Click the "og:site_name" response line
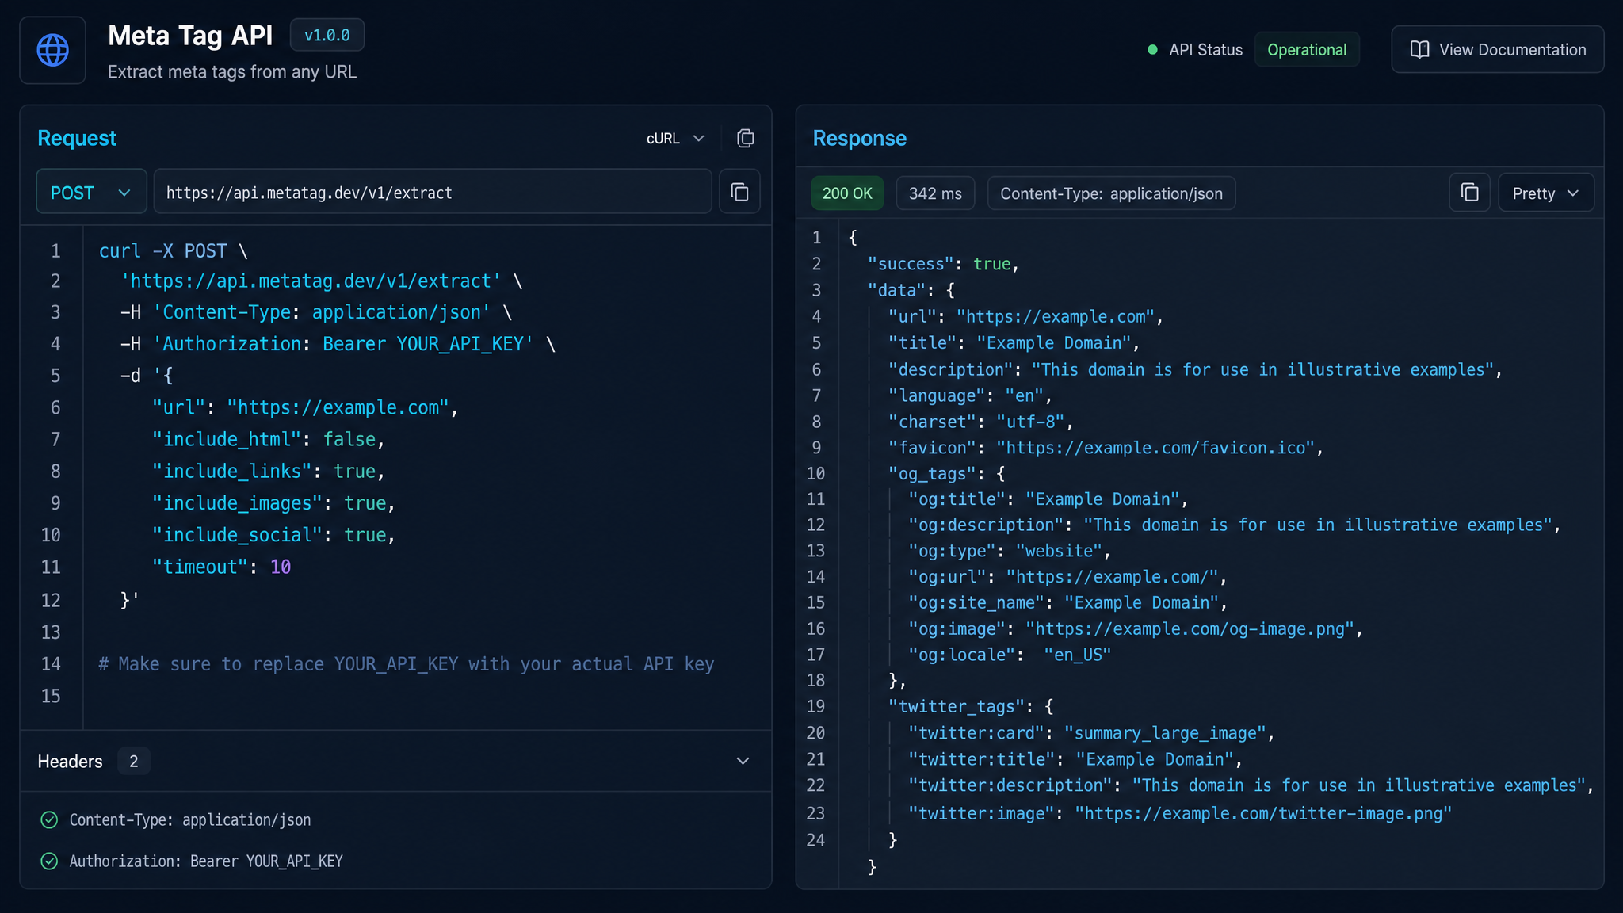 pos(1067,602)
